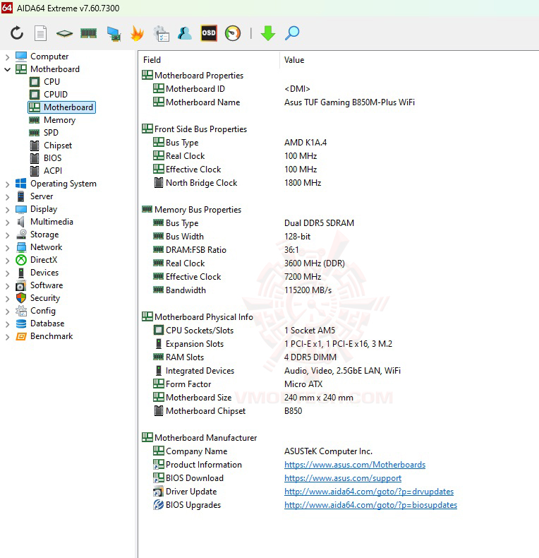Select the Form Factor row

point(238,384)
